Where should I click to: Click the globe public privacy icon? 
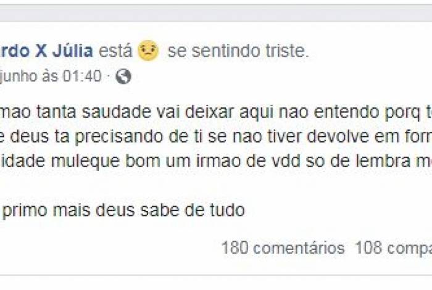click(x=123, y=77)
